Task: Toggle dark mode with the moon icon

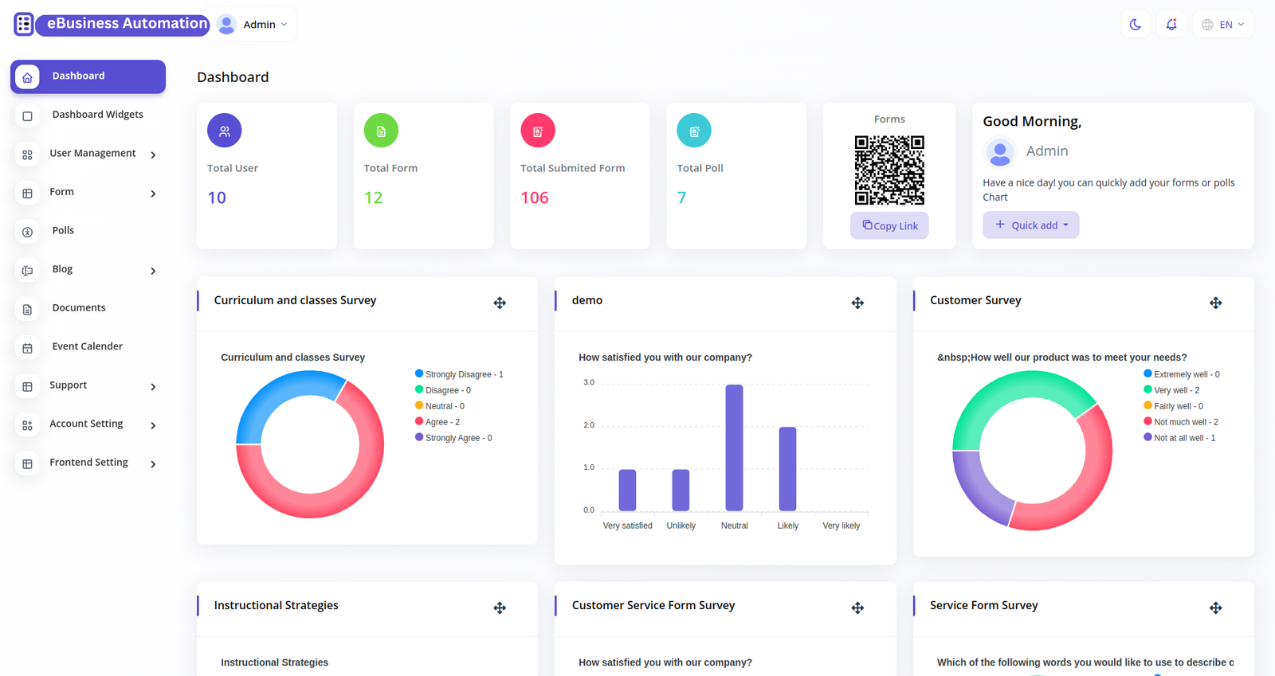Action: (1135, 25)
